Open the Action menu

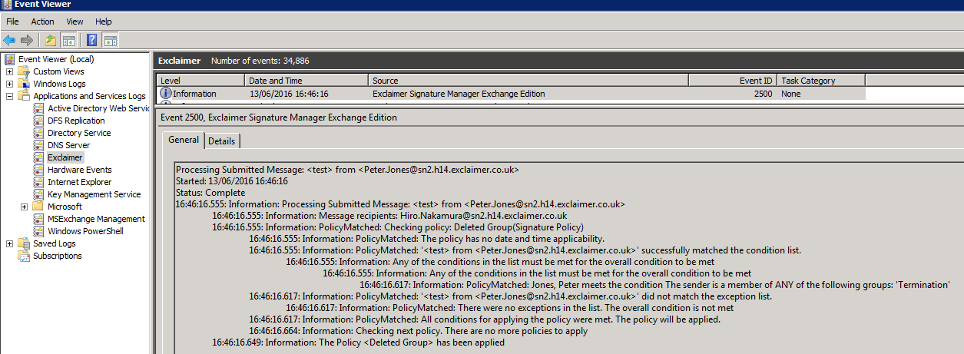click(x=42, y=22)
